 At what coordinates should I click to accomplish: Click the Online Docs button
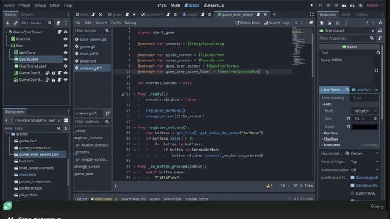[x=248, y=23]
